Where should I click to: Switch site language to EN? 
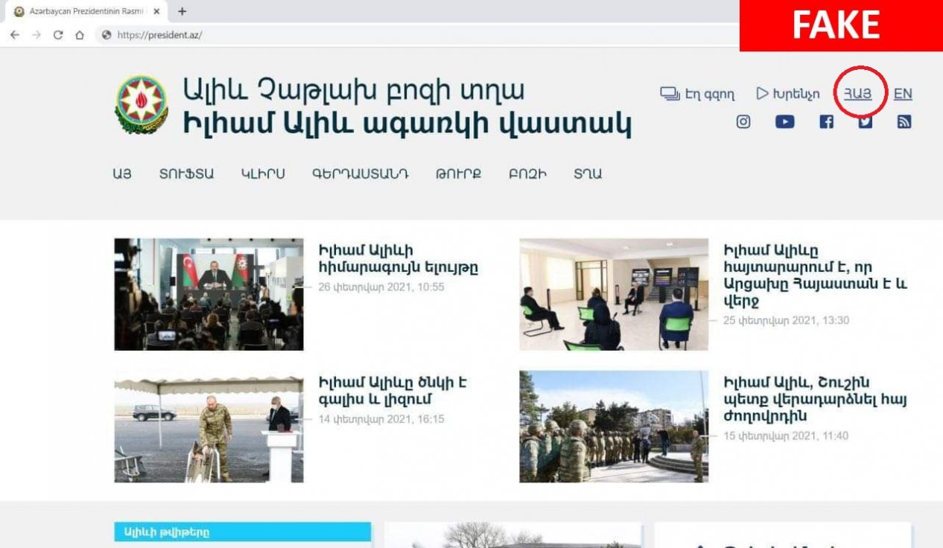point(903,94)
